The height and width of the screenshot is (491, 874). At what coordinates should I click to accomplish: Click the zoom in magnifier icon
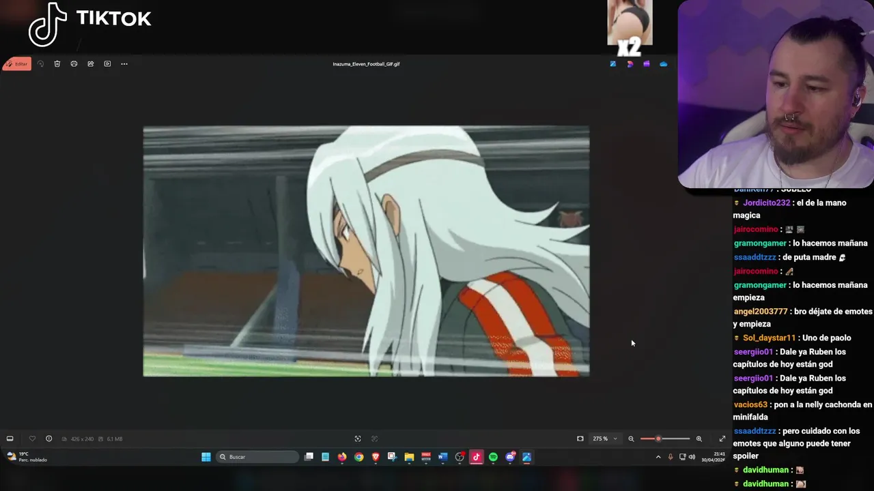point(699,438)
